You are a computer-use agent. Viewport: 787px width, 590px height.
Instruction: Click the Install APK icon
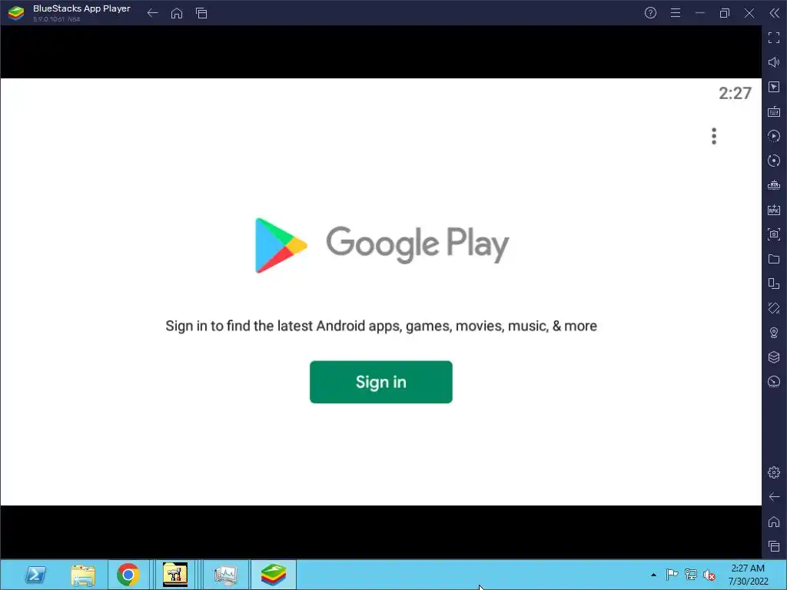pos(774,210)
